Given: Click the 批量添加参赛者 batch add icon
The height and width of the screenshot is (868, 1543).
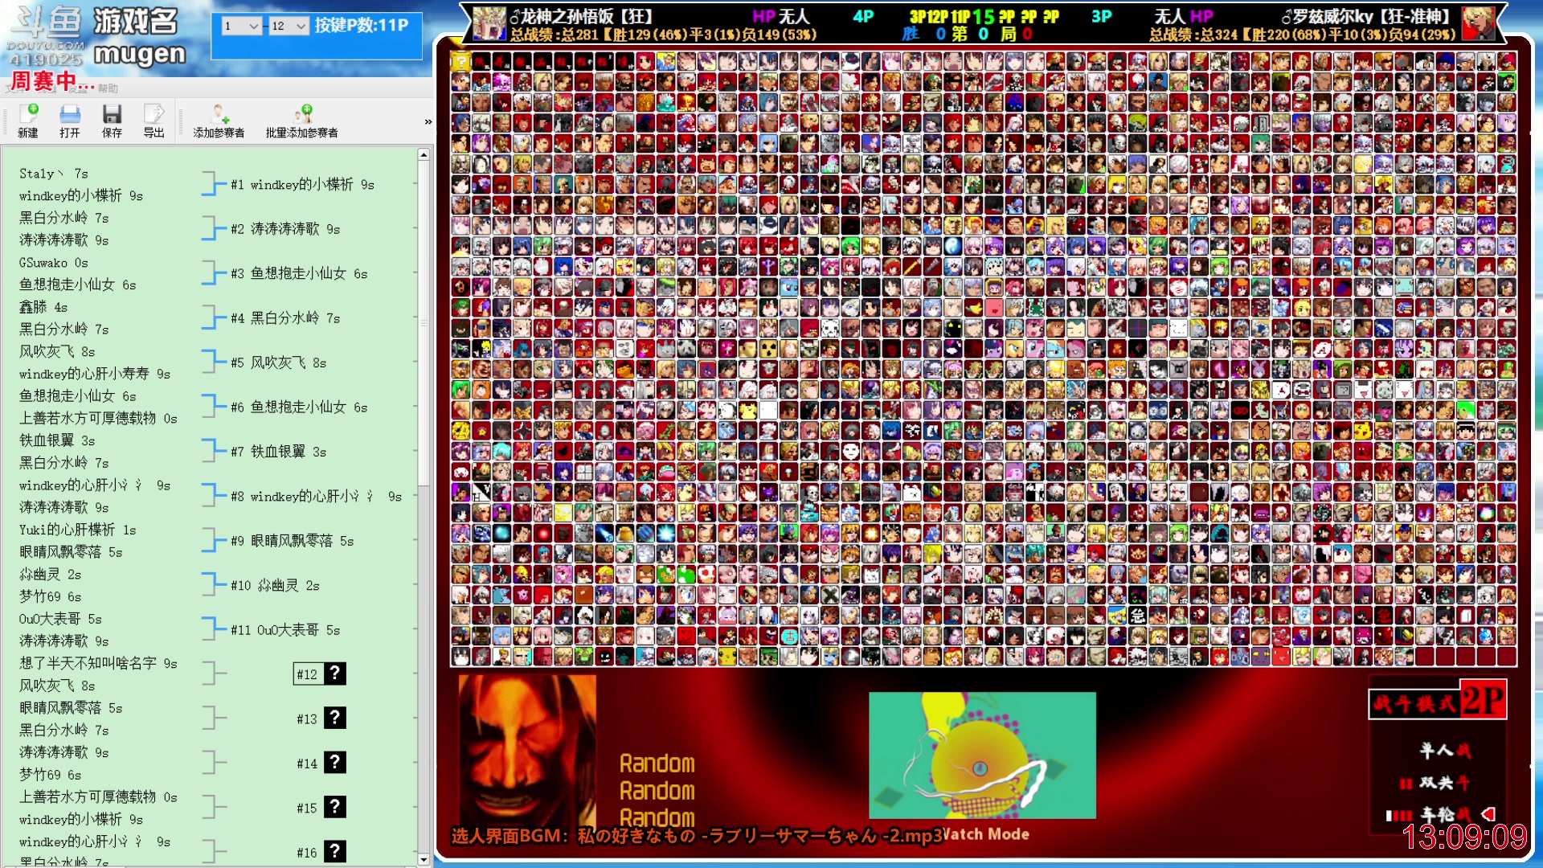Looking at the screenshot, I should [302, 121].
